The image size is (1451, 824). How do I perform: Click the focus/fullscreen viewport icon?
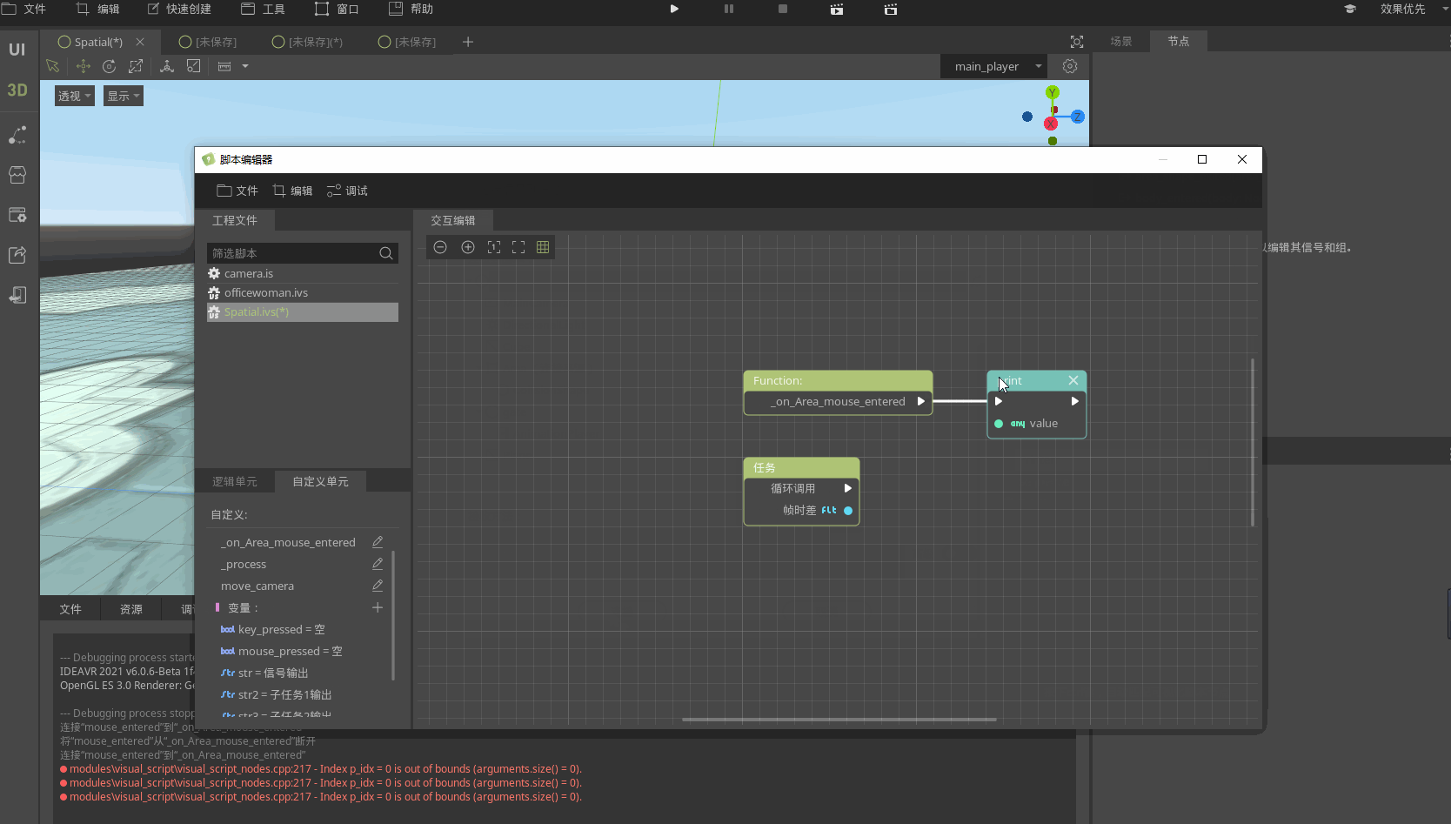click(x=1077, y=42)
